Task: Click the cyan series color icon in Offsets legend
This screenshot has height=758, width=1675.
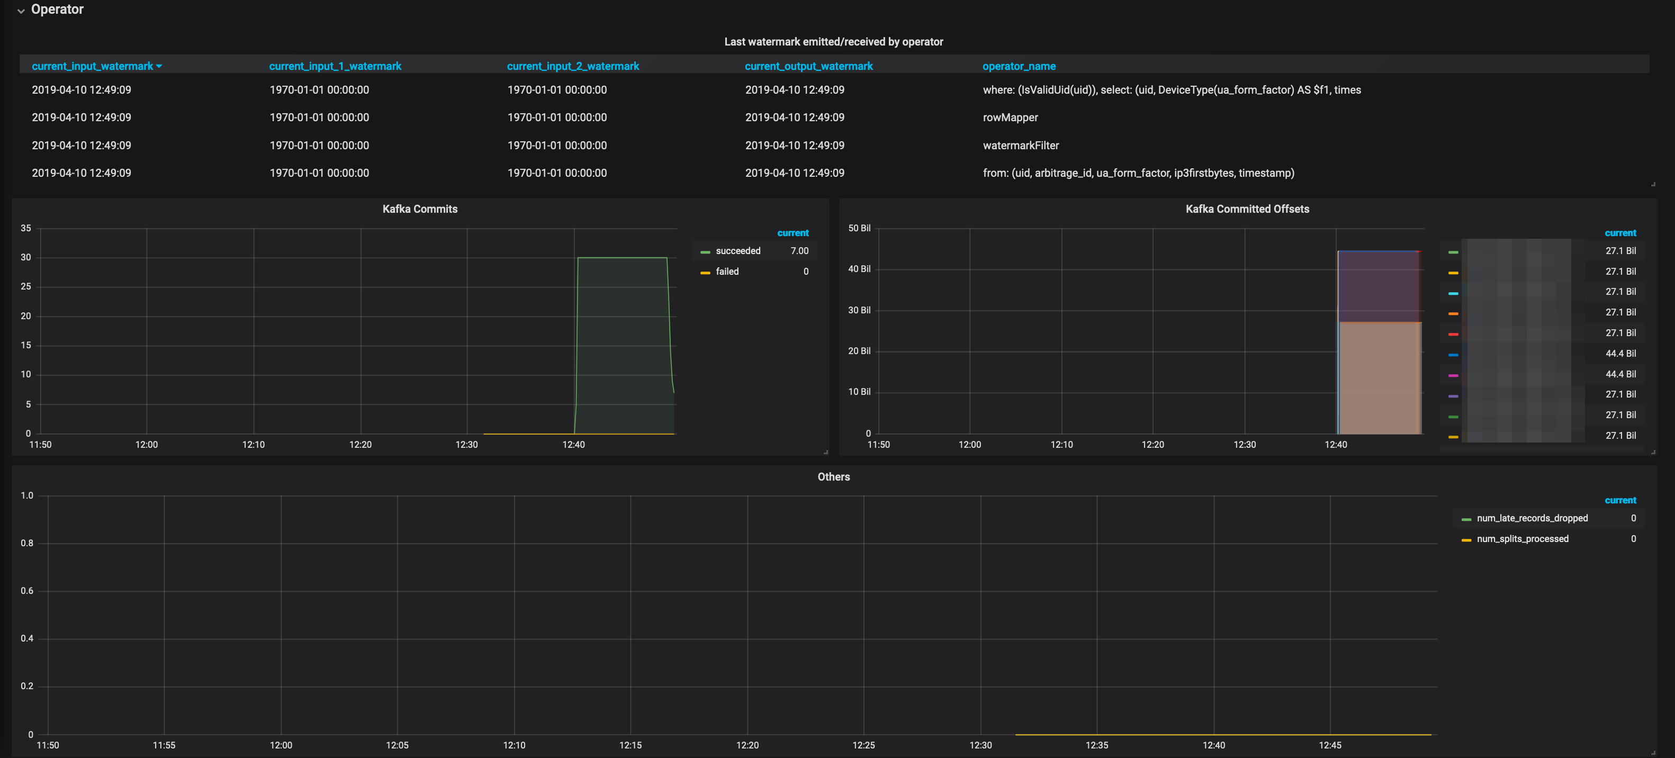Action: click(x=1453, y=293)
